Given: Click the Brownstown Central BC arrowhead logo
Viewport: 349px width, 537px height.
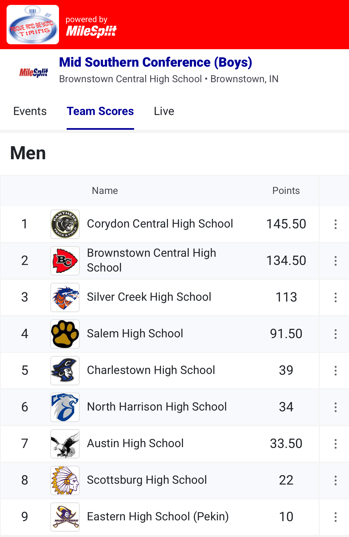Looking at the screenshot, I should [65, 261].
